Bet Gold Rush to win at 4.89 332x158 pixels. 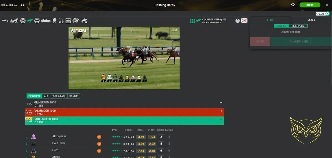(x=141, y=144)
